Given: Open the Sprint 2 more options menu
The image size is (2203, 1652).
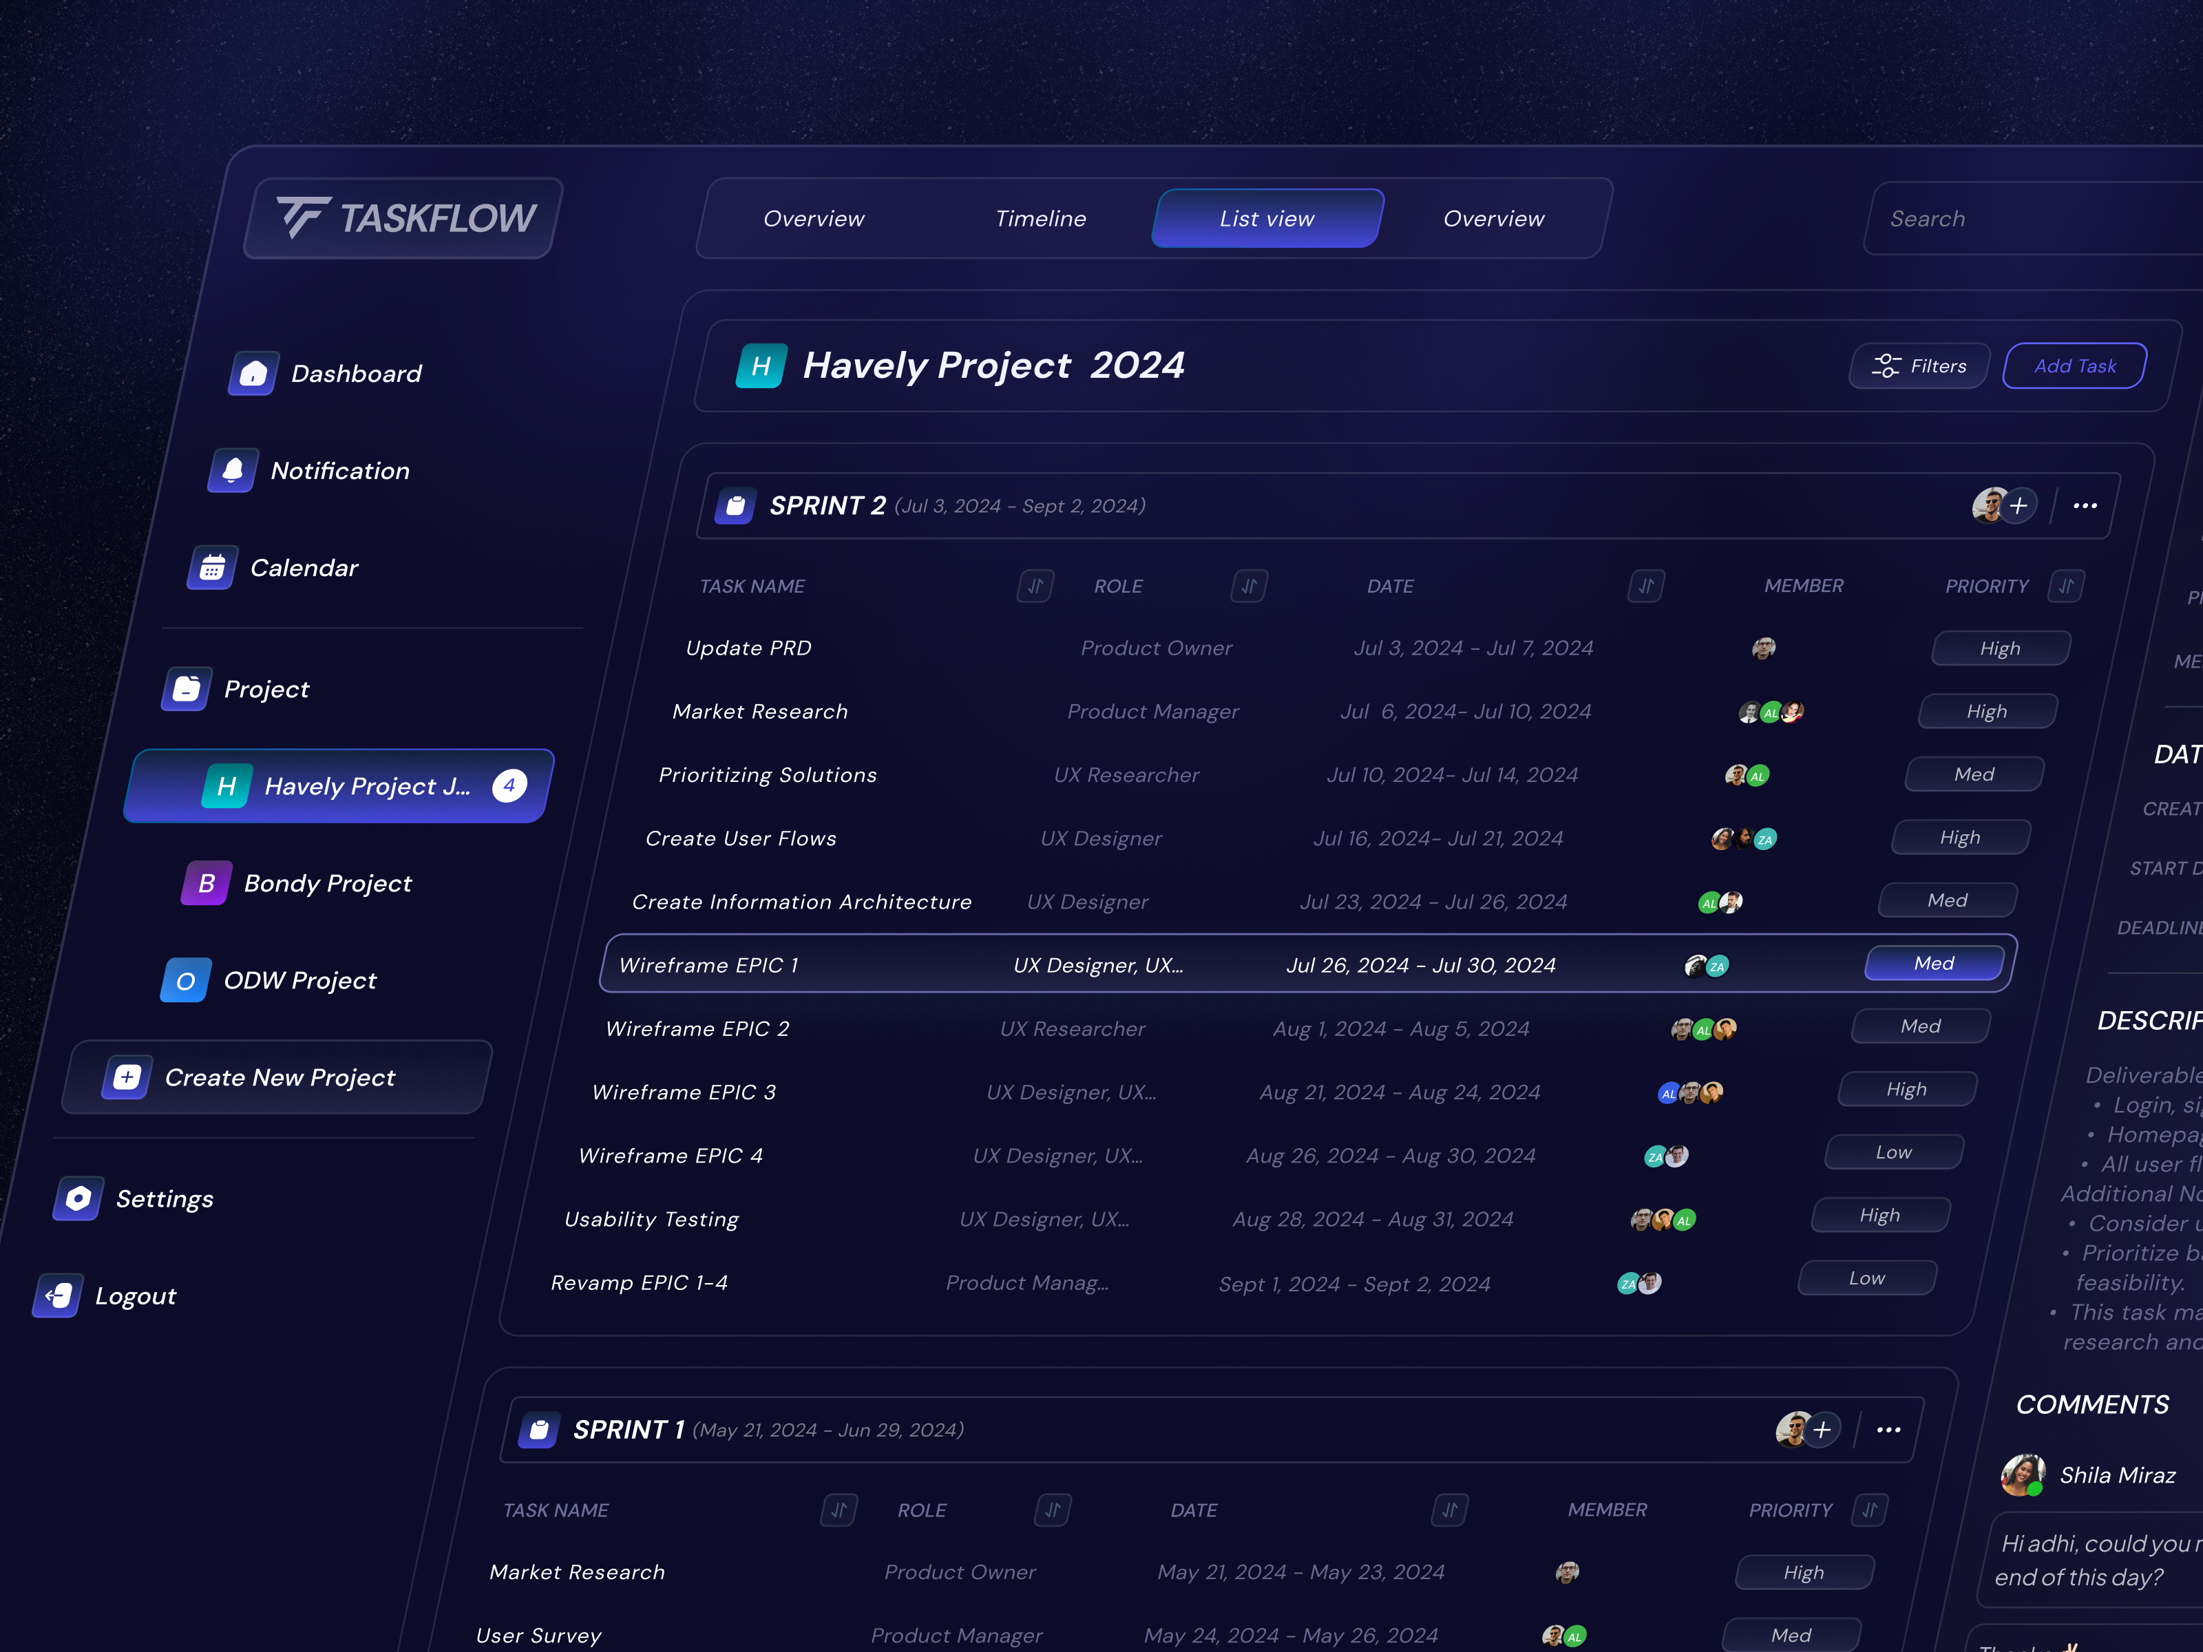Looking at the screenshot, I should 2085,506.
